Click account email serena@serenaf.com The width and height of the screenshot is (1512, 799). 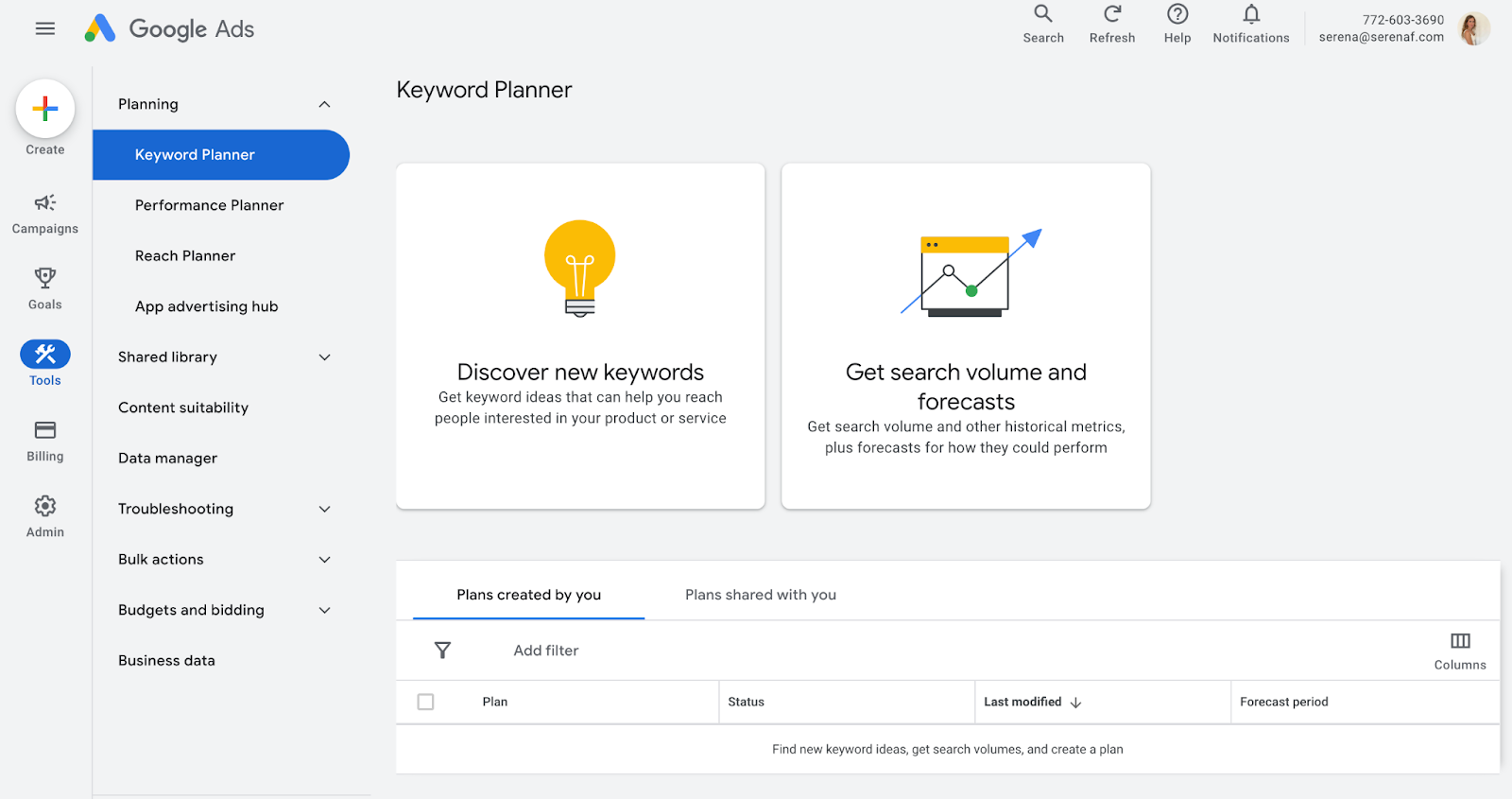1382,38
